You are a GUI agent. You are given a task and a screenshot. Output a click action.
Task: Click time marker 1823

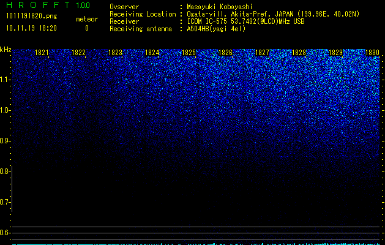[115, 53]
